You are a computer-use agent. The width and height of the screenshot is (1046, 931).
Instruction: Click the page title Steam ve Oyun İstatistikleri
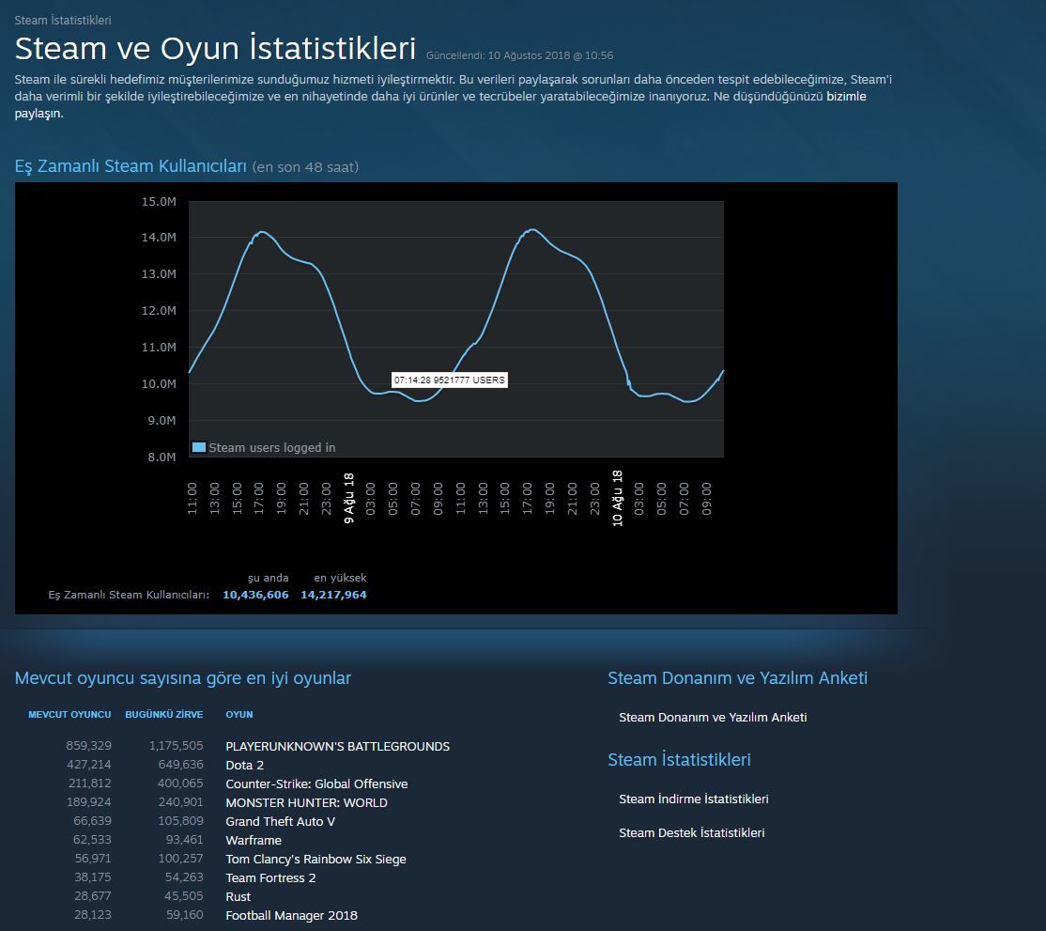click(215, 48)
